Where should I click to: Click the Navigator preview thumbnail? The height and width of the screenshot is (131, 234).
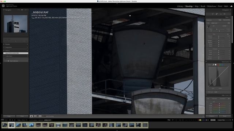tap(16, 24)
